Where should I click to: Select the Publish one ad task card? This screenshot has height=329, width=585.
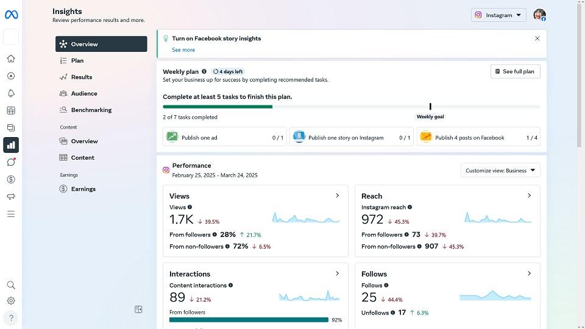point(224,137)
